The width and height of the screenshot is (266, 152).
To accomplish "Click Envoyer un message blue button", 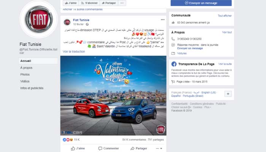I will point(201,3).
